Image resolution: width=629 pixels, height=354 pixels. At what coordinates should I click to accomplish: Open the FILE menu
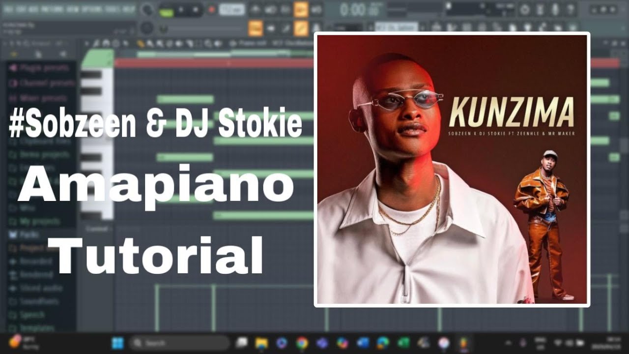click(x=8, y=9)
